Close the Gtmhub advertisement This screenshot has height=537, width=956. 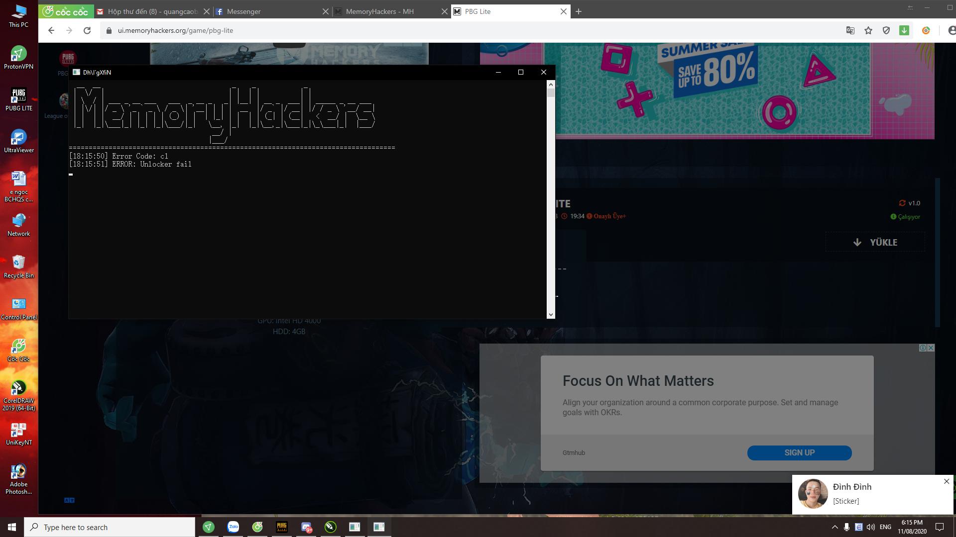click(x=931, y=348)
